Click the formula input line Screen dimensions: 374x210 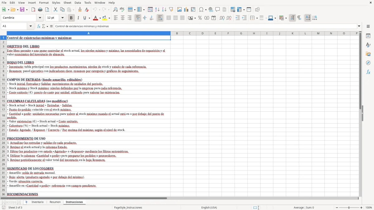coord(205,26)
